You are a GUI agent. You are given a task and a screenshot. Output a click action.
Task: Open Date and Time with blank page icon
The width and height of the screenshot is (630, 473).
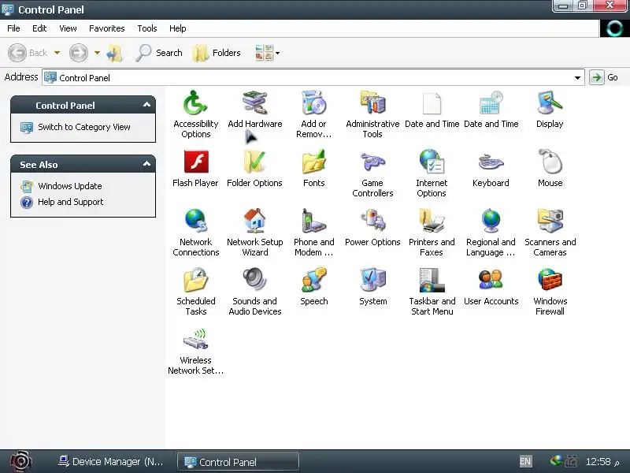point(432,109)
